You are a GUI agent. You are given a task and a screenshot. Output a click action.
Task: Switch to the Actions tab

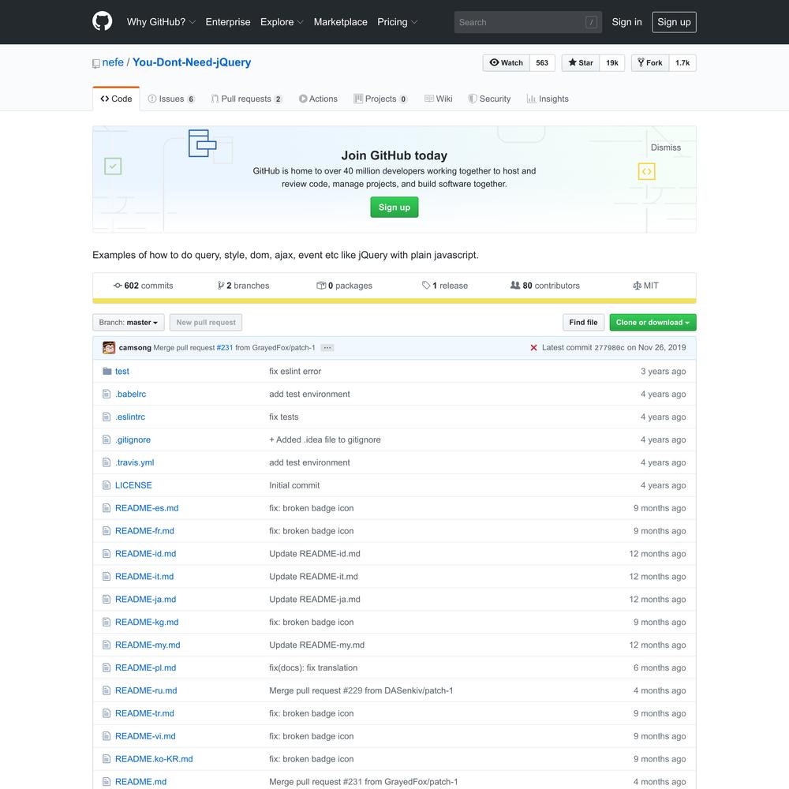pyautogui.click(x=318, y=99)
